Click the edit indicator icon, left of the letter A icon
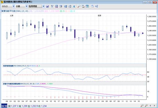 tap(70, 6)
